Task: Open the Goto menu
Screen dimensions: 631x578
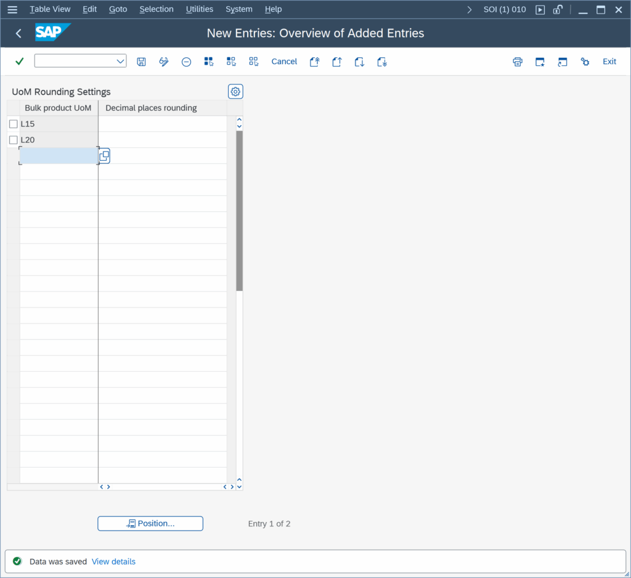Action: pyautogui.click(x=118, y=9)
